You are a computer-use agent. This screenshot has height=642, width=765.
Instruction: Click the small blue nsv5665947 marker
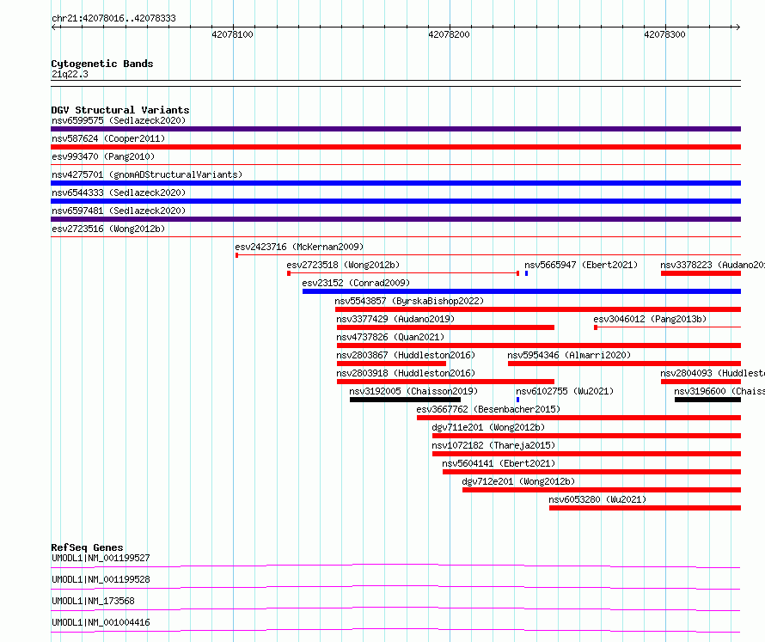(x=526, y=273)
